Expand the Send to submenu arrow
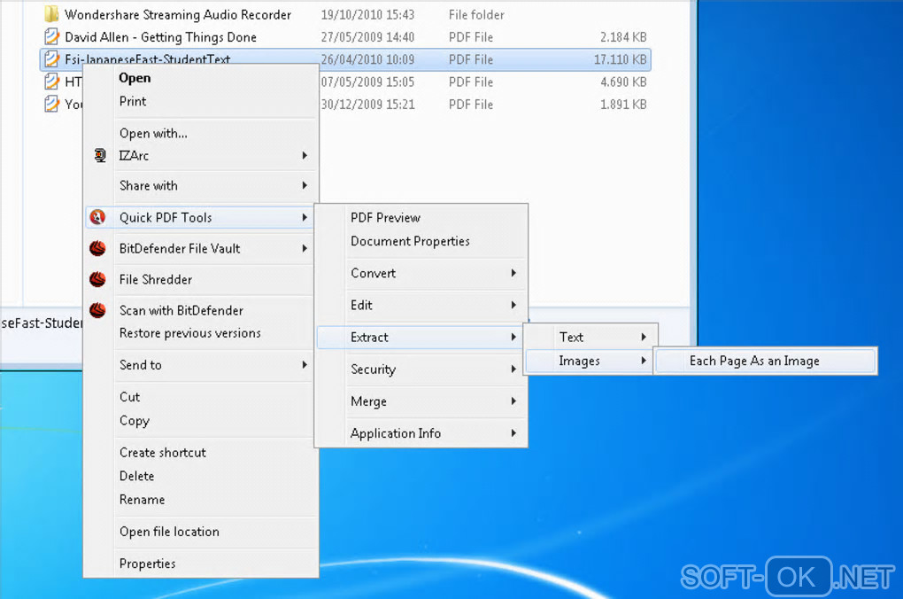This screenshot has width=903, height=599. [x=305, y=365]
